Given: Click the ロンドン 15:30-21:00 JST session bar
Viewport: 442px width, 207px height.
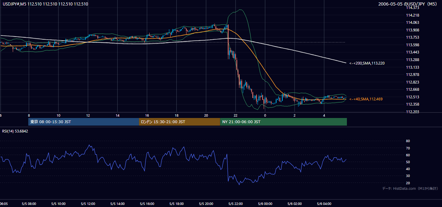Looking at the screenshot, I should pos(179,122).
